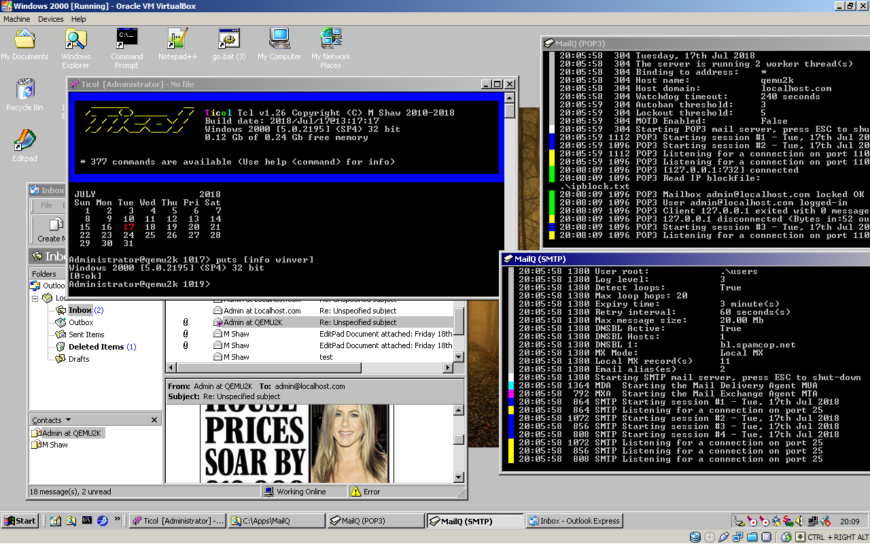The width and height of the screenshot is (870, 544).
Task: Click the VirtualBox USB status icon
Action: pyautogui.click(x=723, y=537)
